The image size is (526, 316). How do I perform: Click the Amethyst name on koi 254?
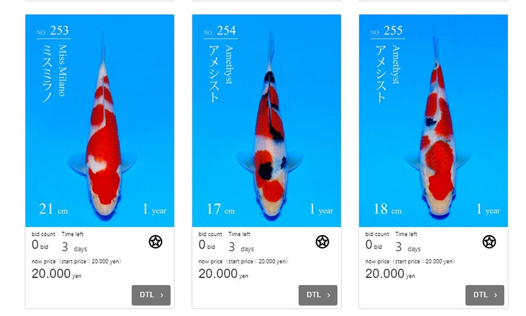[229, 64]
